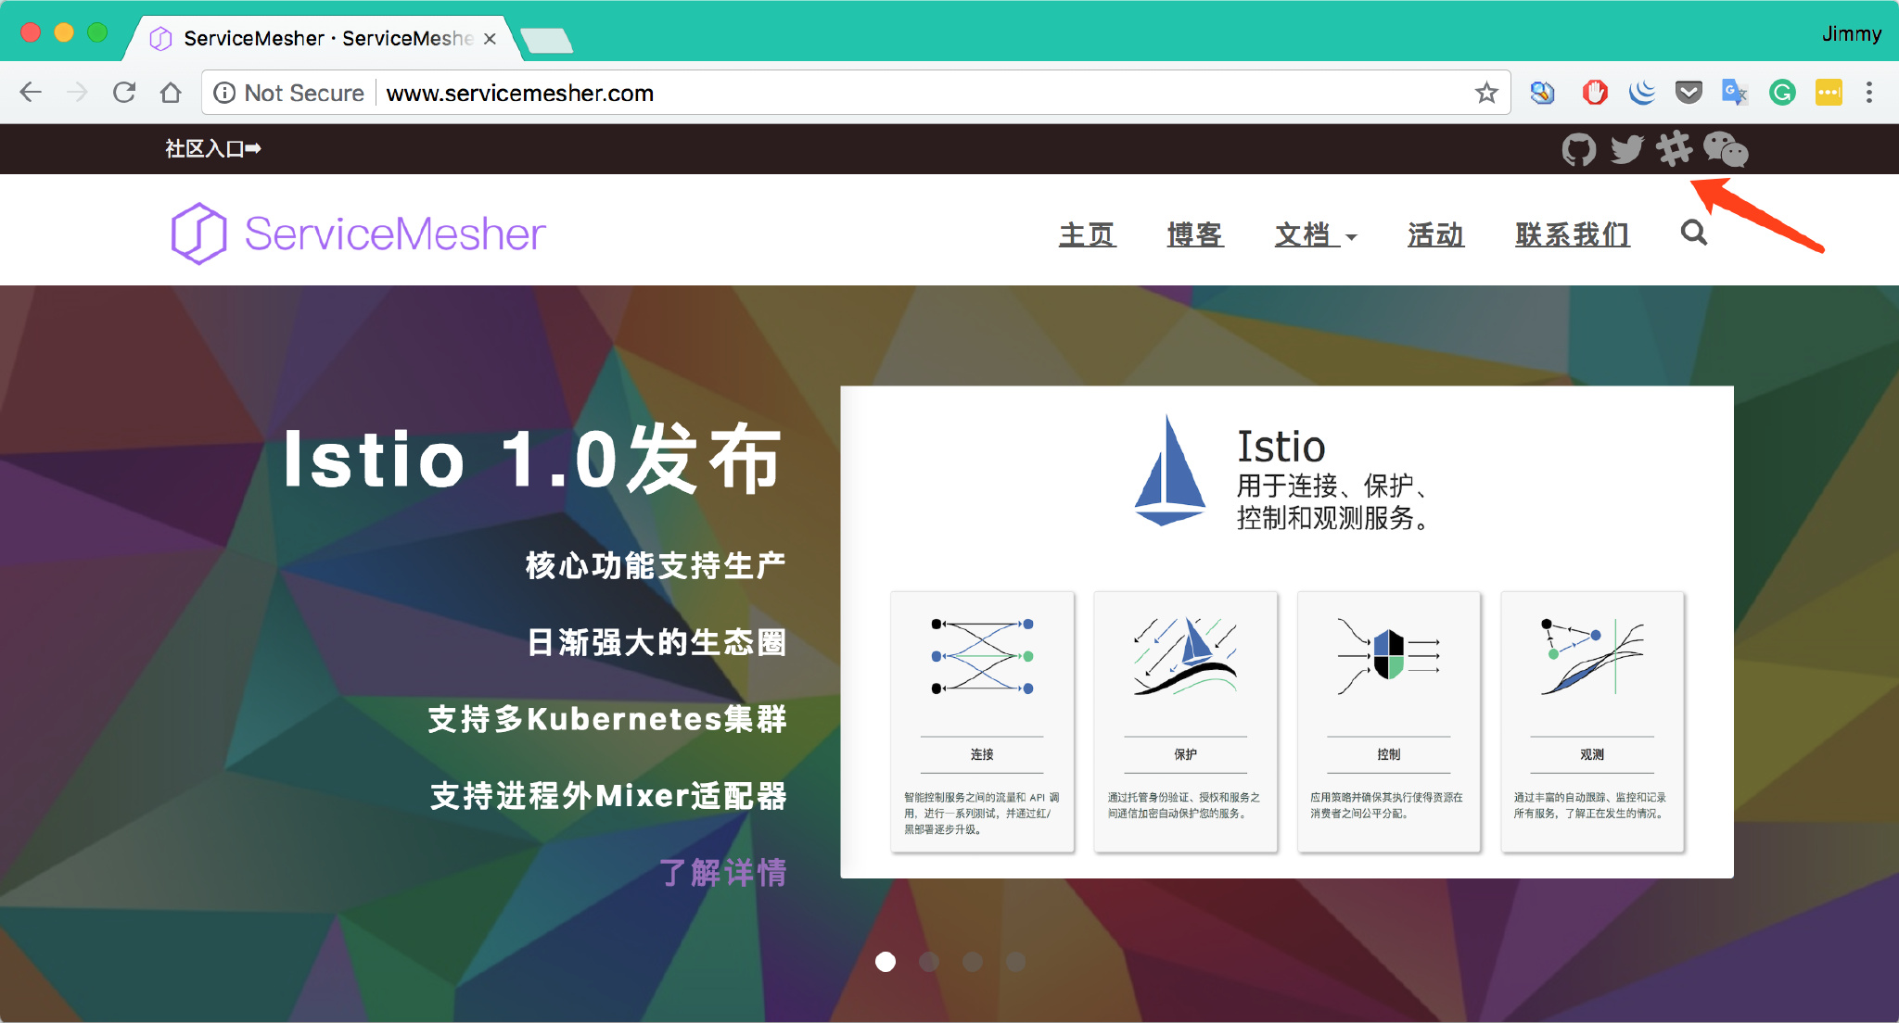Open the GitHub icon in top bar
Screen dimensions: 1899x1023
pyautogui.click(x=1578, y=148)
